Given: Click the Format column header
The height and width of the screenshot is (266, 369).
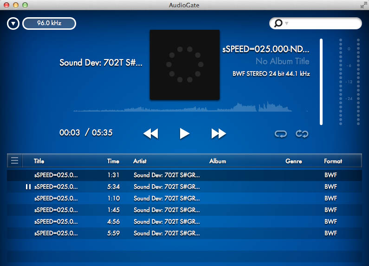Looking at the screenshot, I should click(333, 161).
